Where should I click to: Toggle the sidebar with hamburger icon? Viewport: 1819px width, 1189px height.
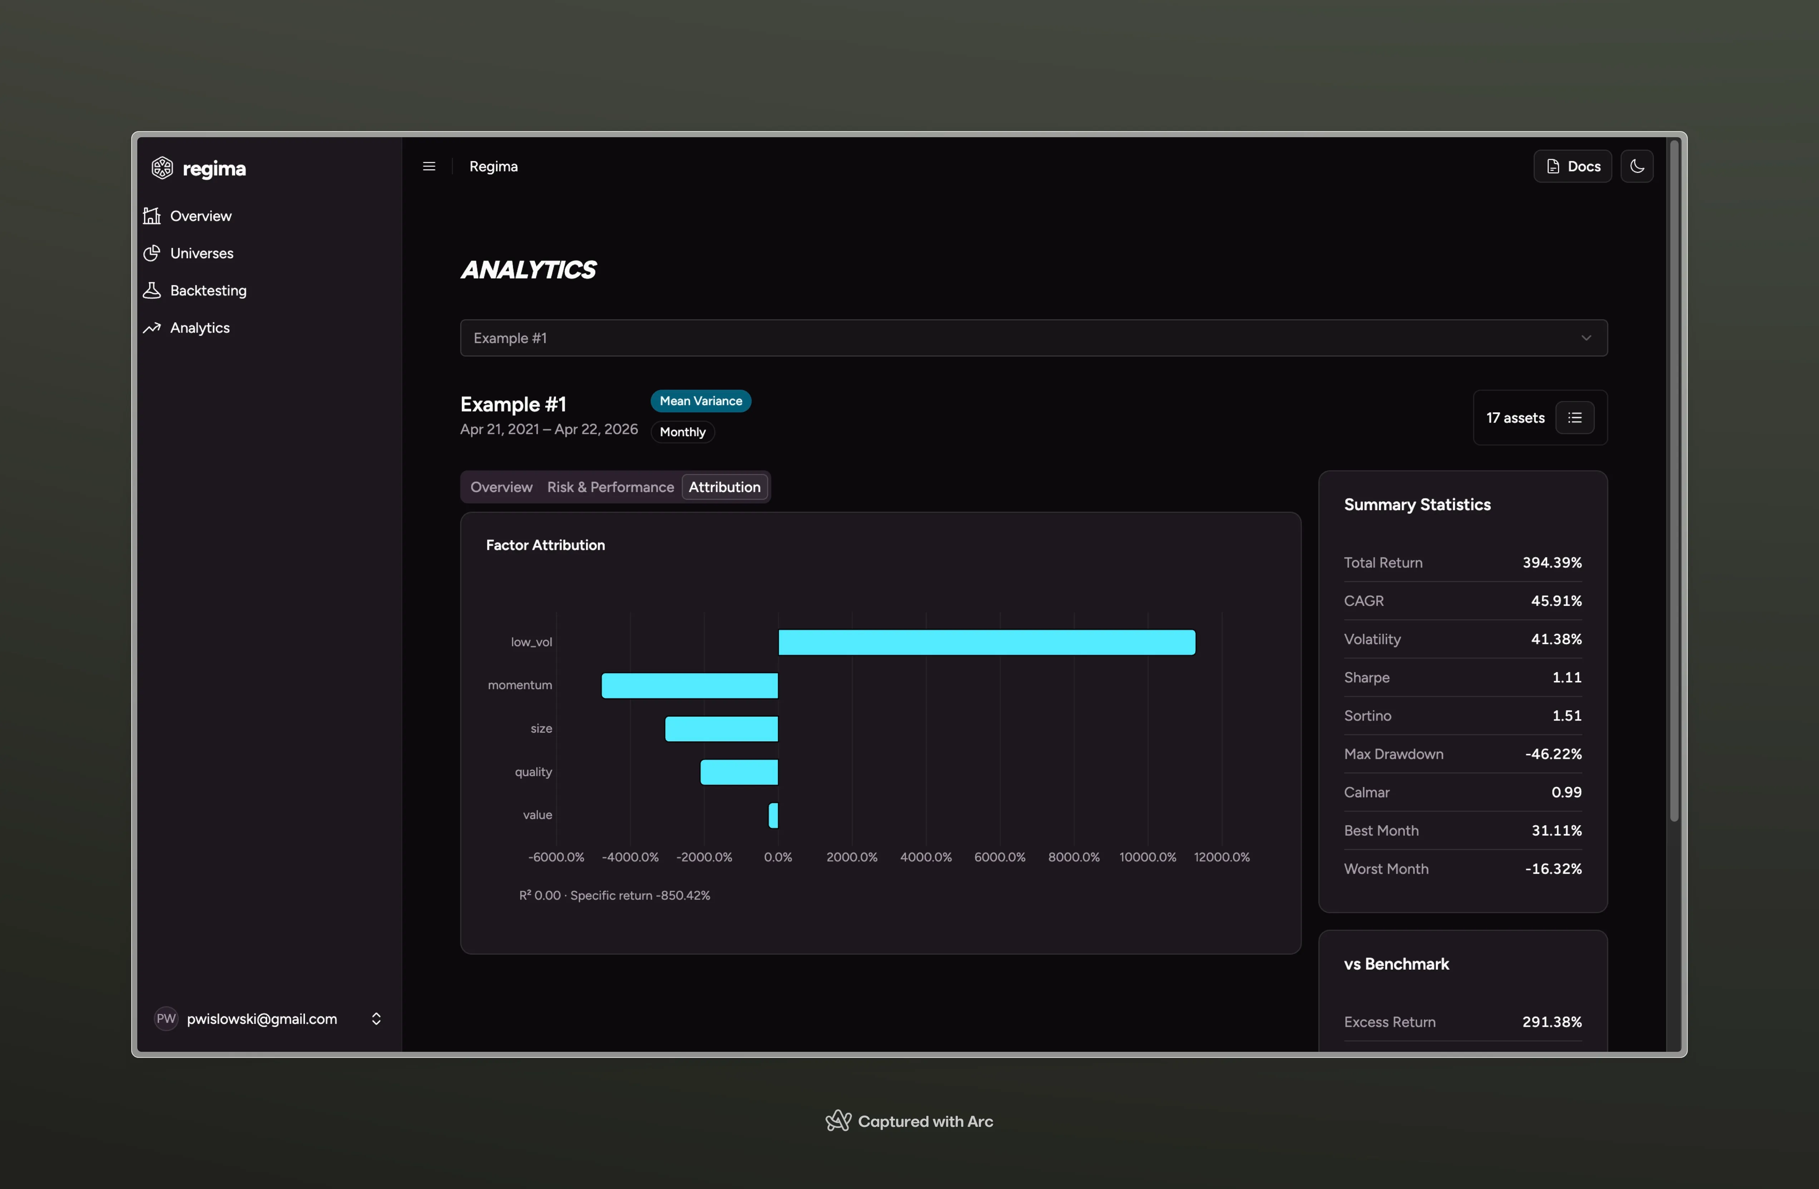429,166
